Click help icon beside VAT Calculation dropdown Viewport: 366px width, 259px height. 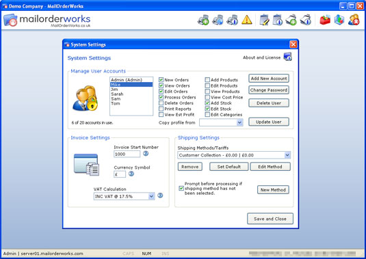pyautogui.click(x=160, y=195)
